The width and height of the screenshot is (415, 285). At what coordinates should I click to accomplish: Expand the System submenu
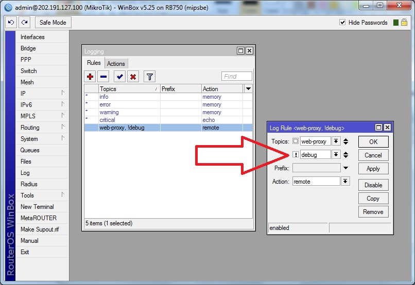[x=63, y=138]
